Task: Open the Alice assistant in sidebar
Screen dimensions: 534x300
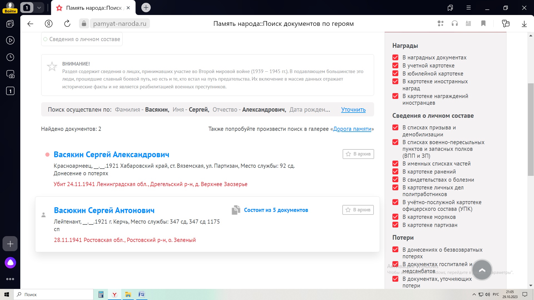Action: [10, 262]
